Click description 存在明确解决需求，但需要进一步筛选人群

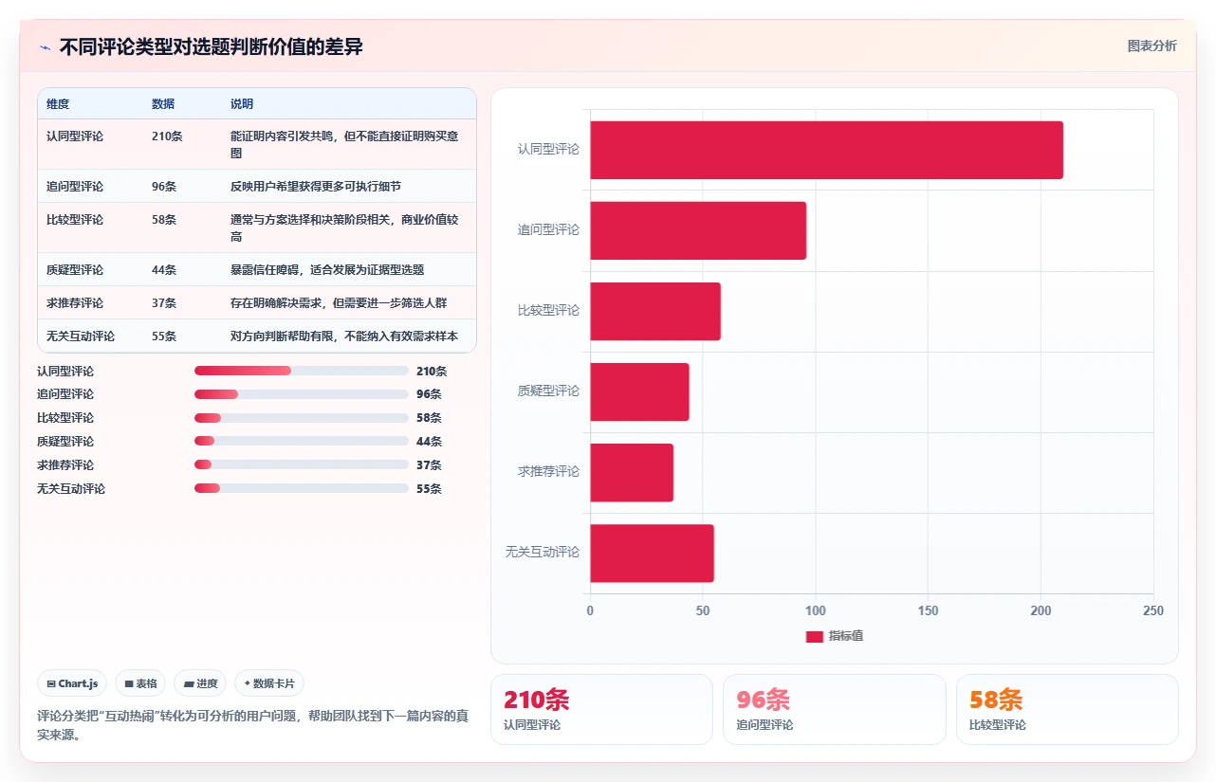[339, 302]
